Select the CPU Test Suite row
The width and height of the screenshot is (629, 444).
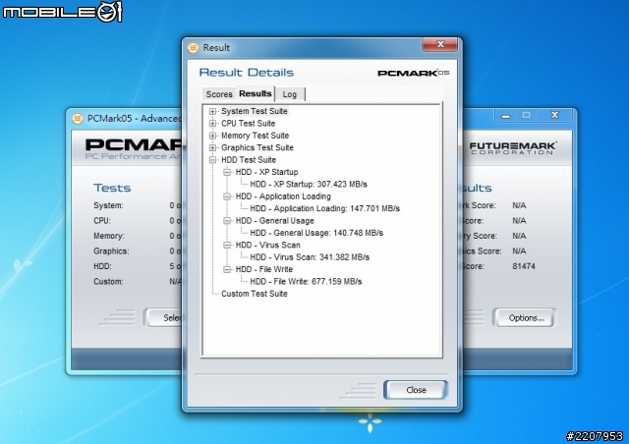click(x=249, y=124)
